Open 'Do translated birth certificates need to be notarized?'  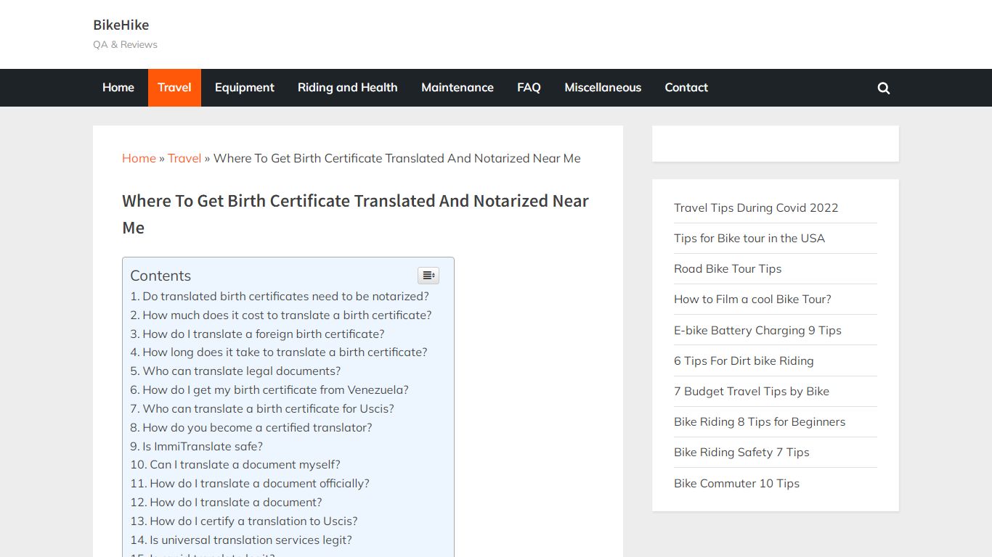280,296
